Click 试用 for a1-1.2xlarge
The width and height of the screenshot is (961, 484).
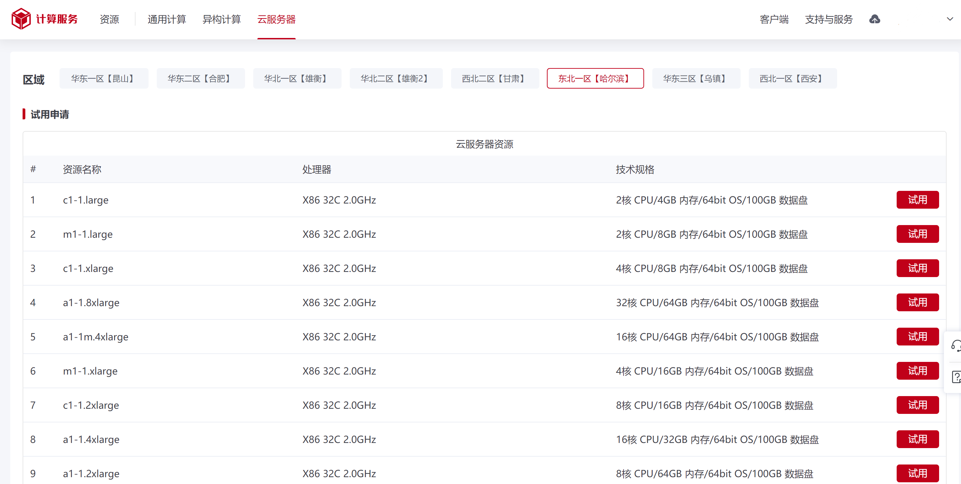[918, 473]
